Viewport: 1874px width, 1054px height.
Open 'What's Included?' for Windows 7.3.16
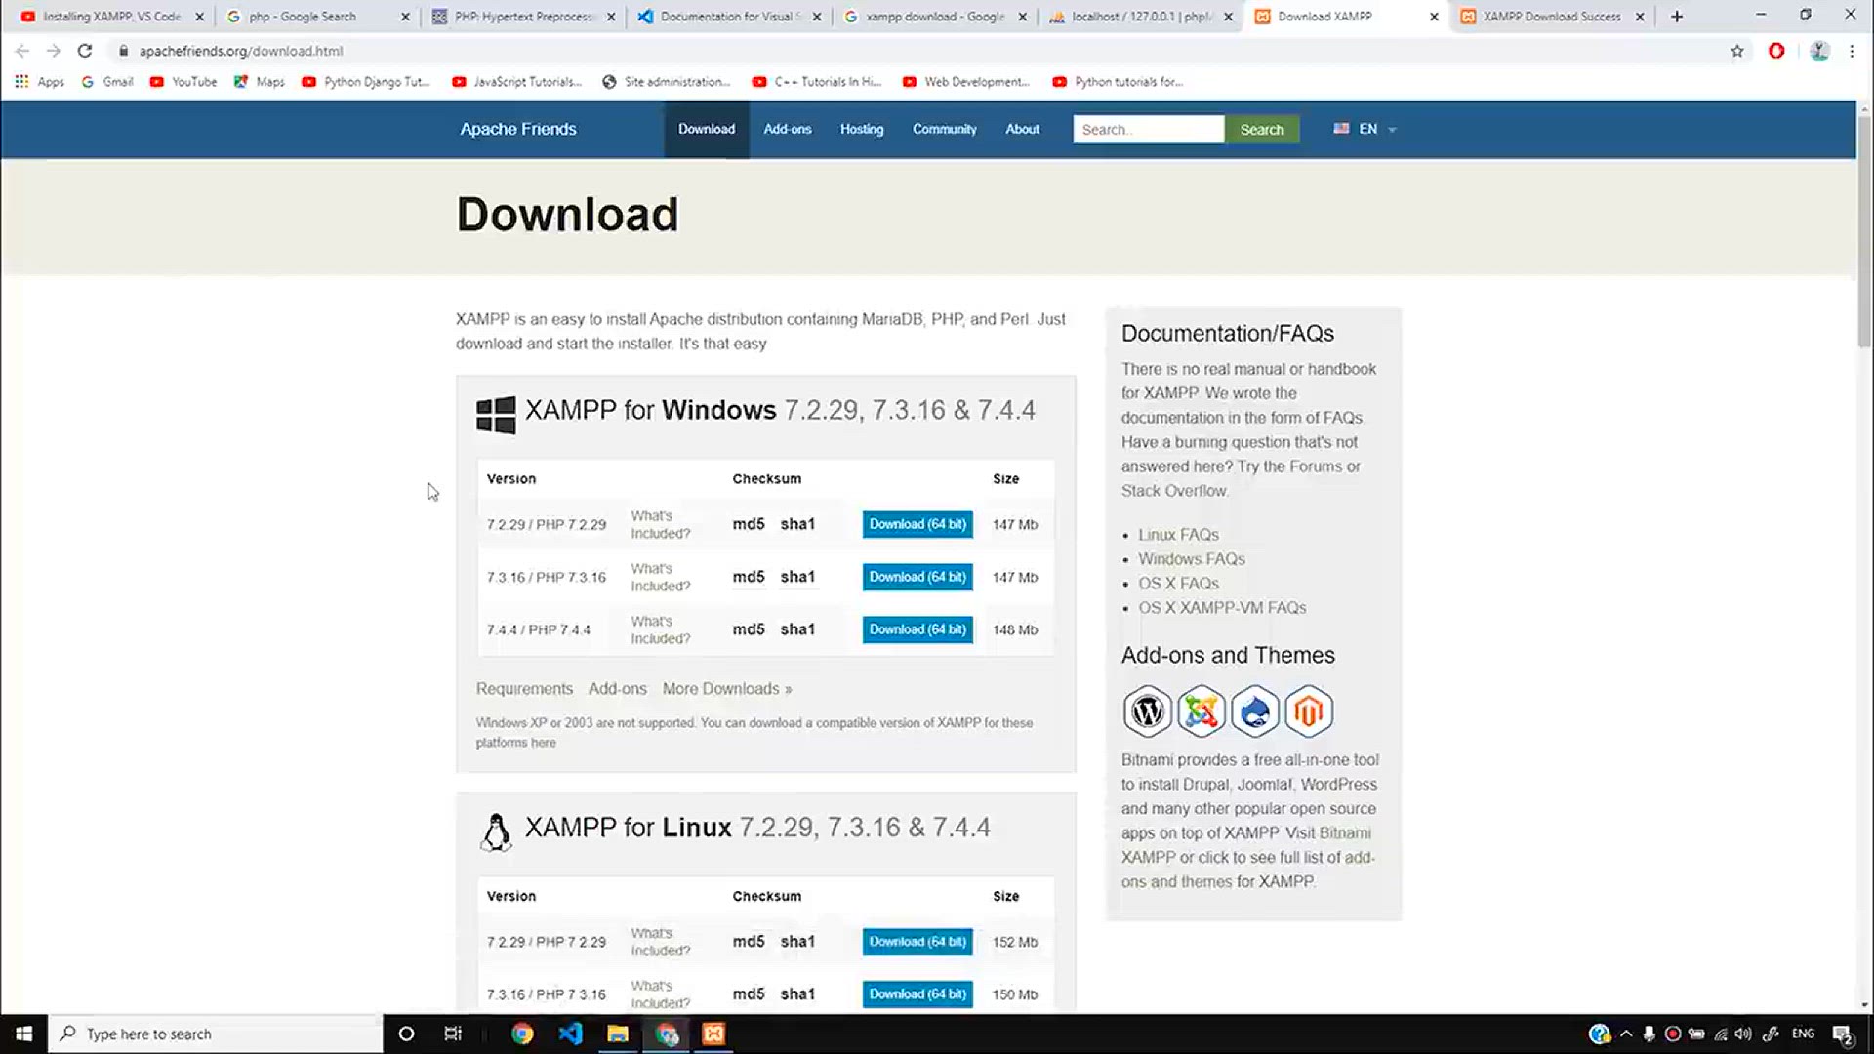click(660, 577)
